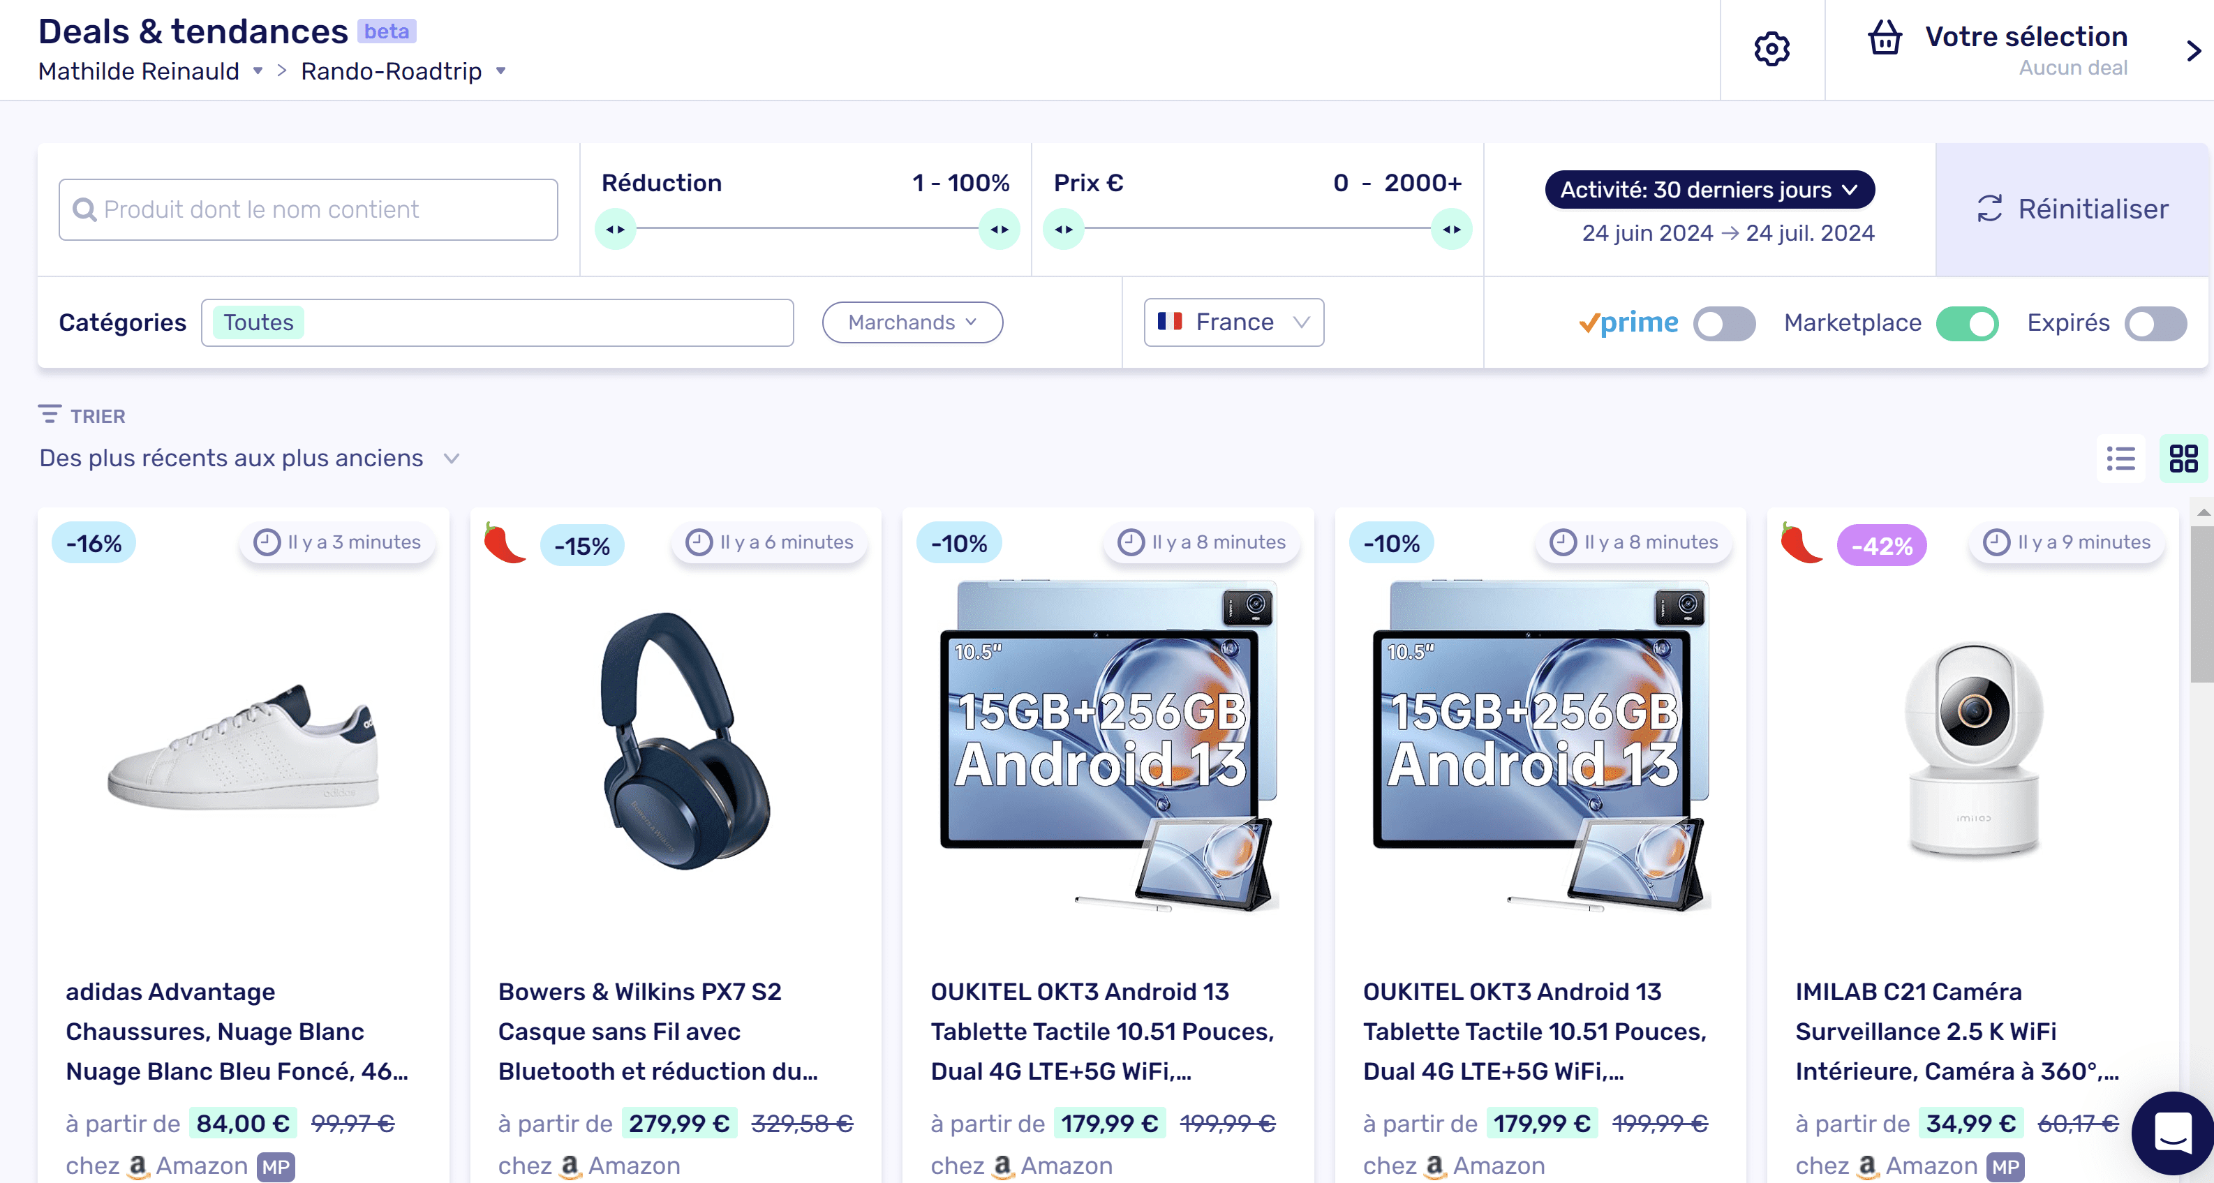This screenshot has width=2214, height=1183.
Task: Click the search magnifier icon
Action: tap(83, 209)
